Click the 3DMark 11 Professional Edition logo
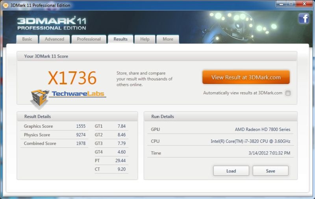Image resolution: width=315 pixels, height=199 pixels. pos(52,23)
